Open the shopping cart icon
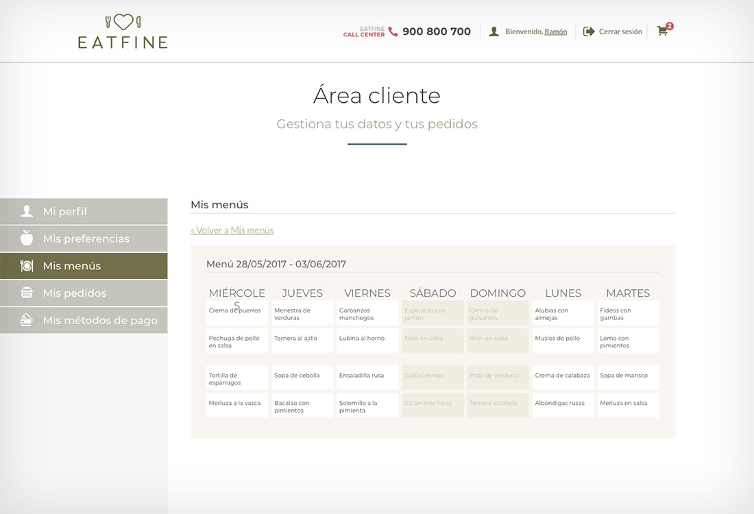Screen dimensions: 754x514 pyautogui.click(x=662, y=31)
